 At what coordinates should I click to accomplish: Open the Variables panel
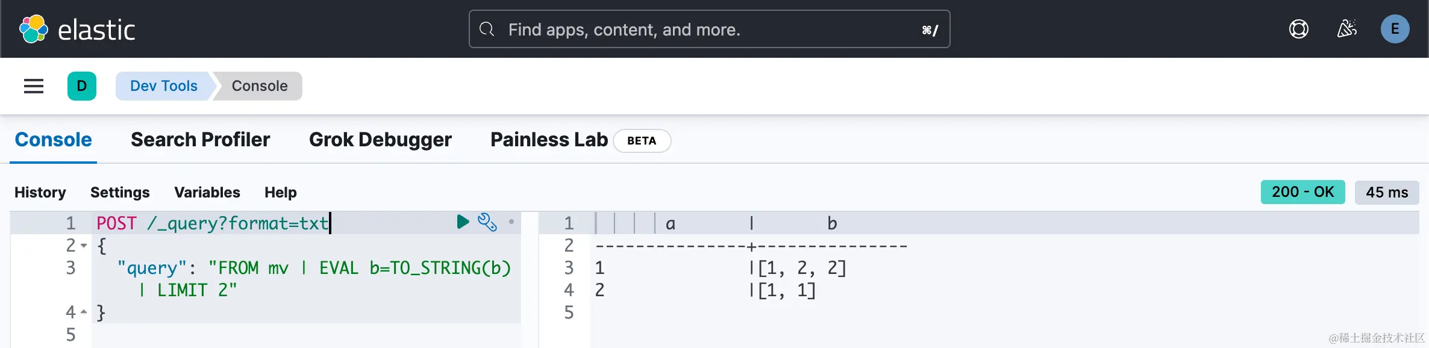207,193
